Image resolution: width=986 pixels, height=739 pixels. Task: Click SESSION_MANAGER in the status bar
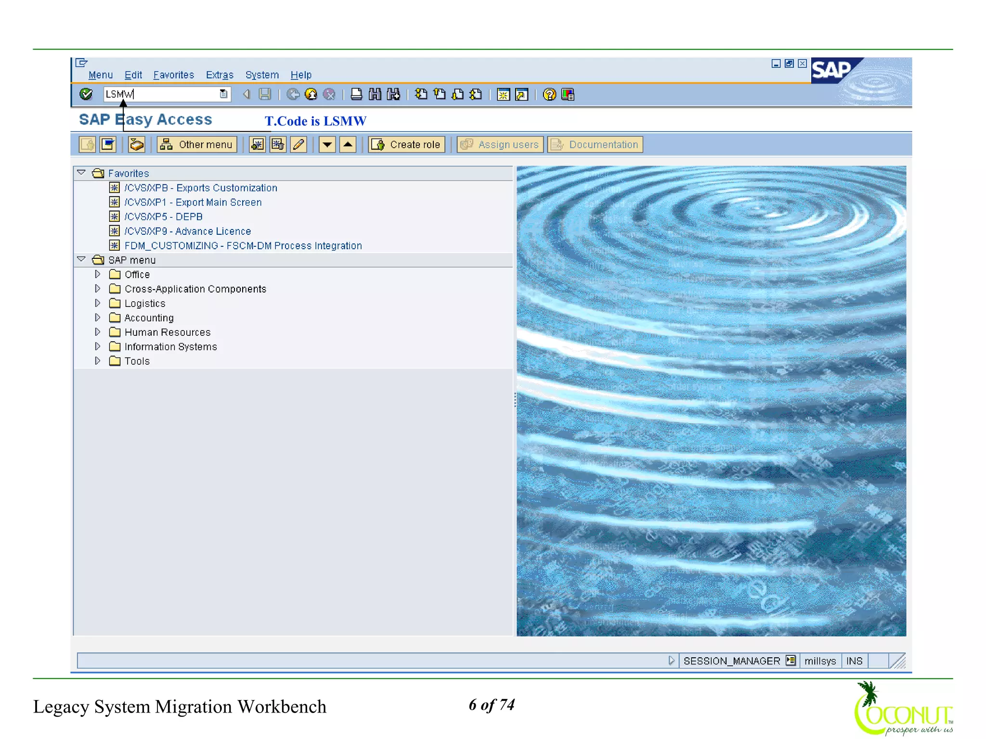pyautogui.click(x=732, y=661)
